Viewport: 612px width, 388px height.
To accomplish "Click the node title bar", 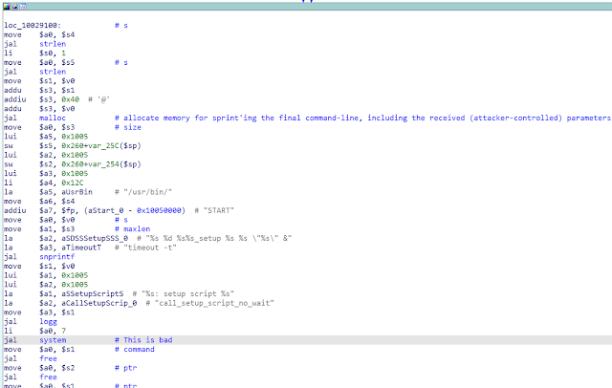I will coord(307,7).
